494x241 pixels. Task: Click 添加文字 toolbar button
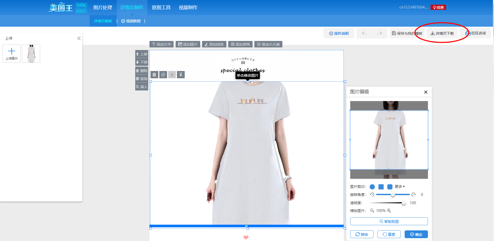click(161, 44)
